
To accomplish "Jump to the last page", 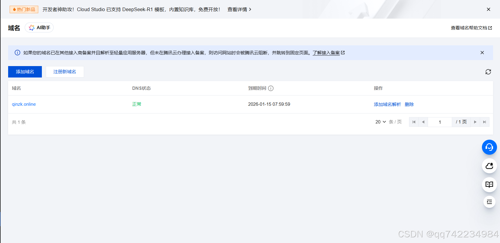I will (484, 122).
